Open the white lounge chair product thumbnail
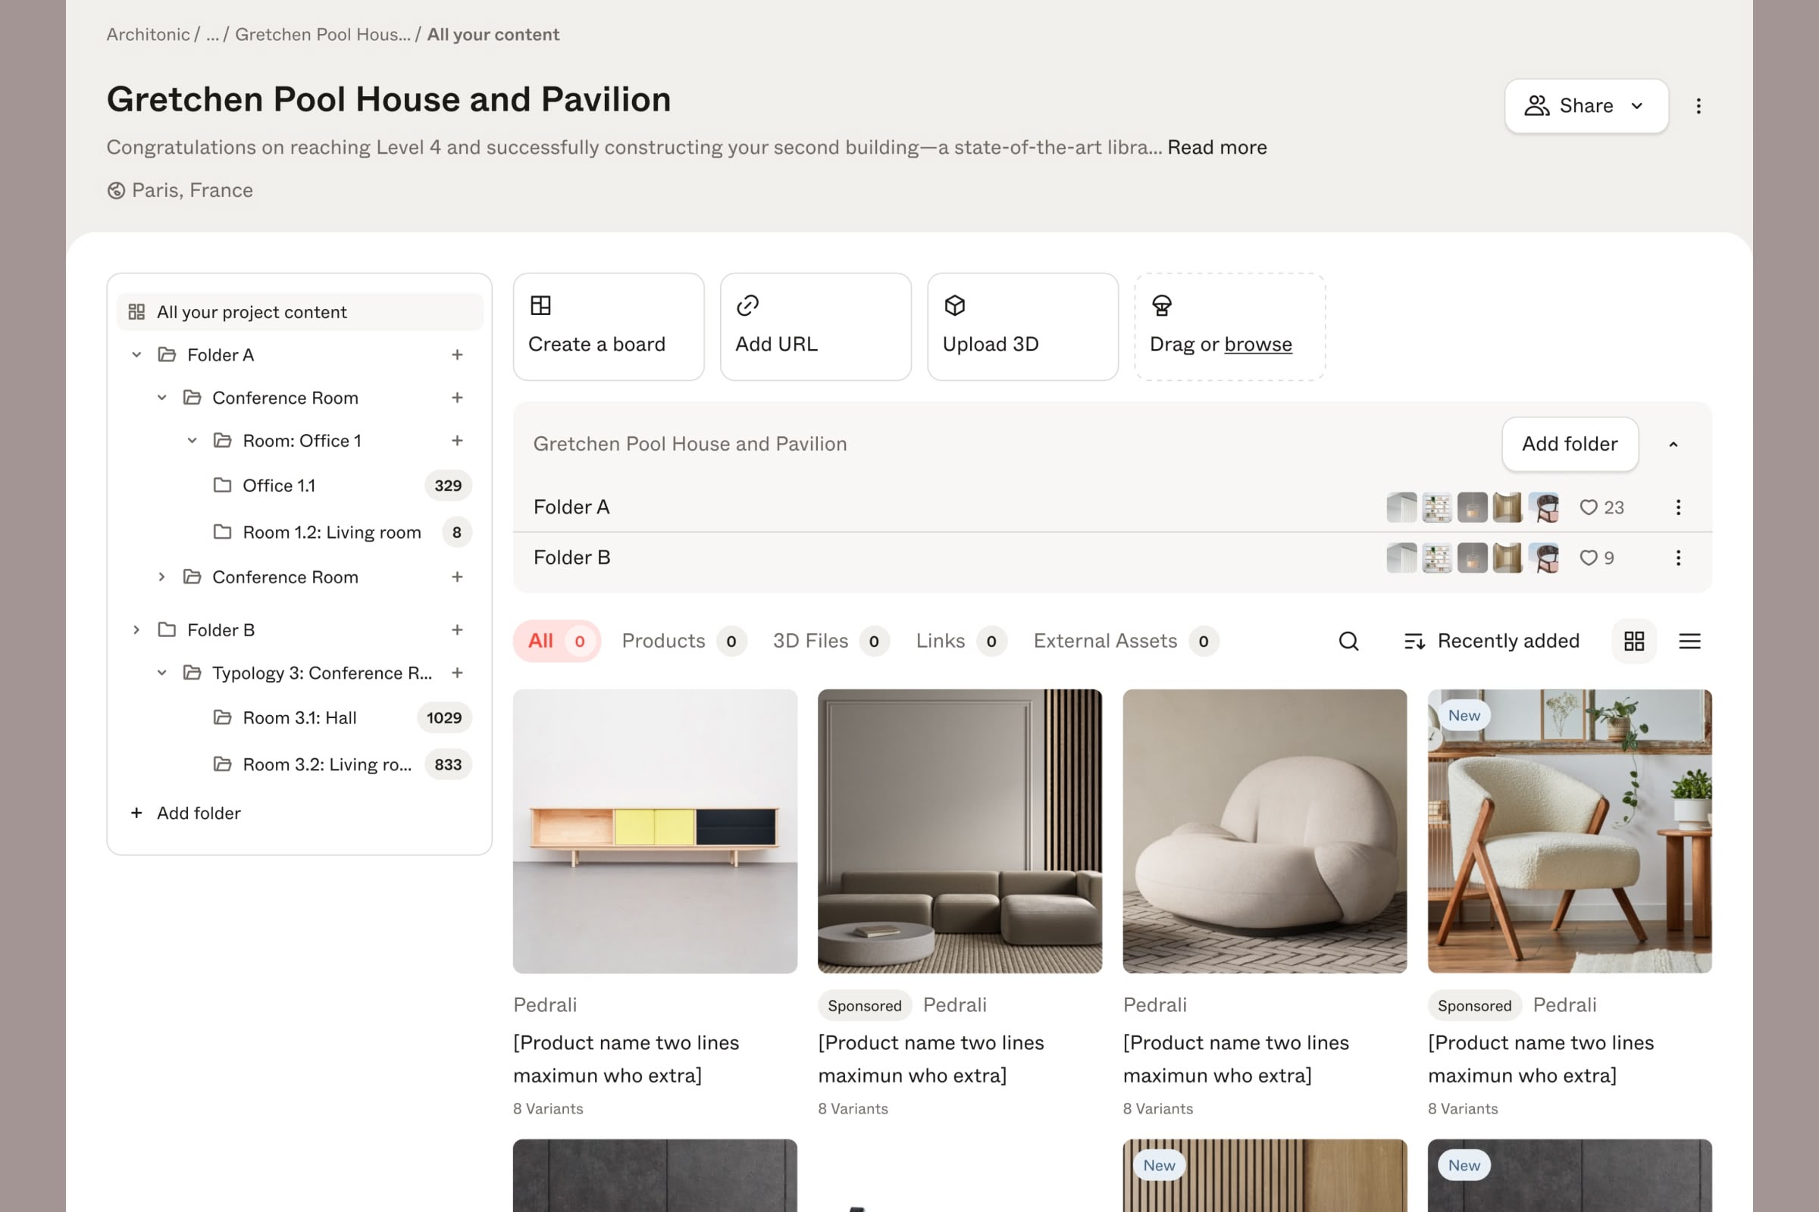Viewport: 1819px width, 1212px height. [x=1263, y=831]
